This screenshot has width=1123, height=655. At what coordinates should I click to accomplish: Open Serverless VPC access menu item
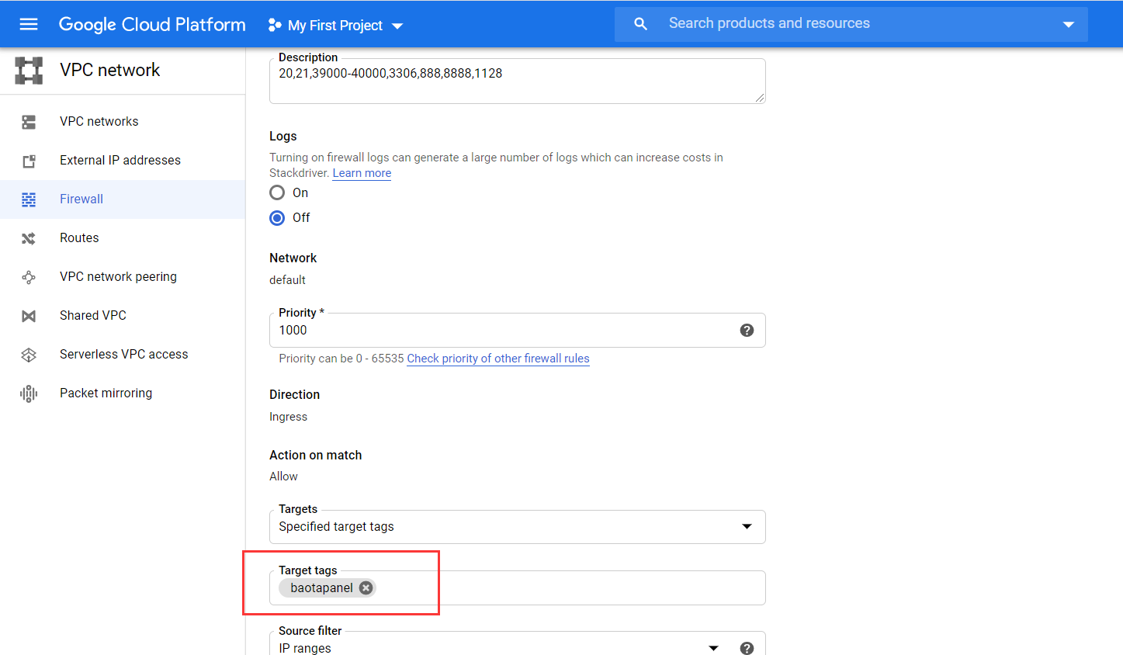123,355
